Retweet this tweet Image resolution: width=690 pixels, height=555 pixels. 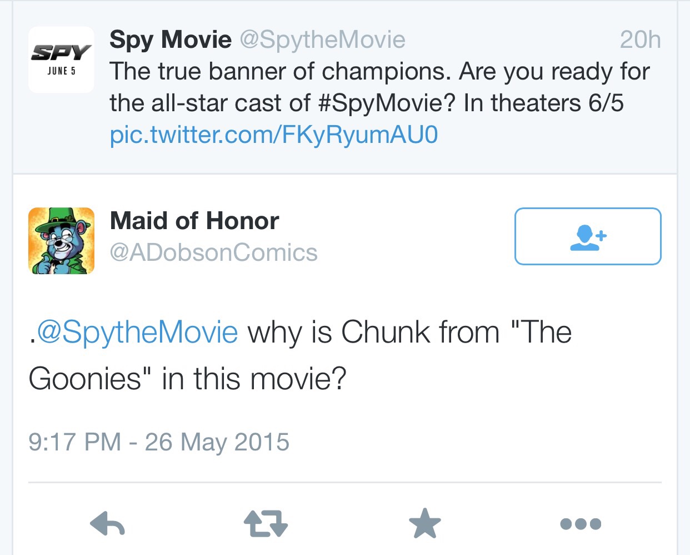pos(266,524)
